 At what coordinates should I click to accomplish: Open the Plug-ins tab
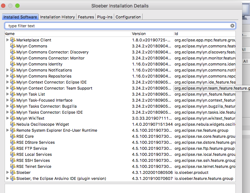tap(105, 17)
